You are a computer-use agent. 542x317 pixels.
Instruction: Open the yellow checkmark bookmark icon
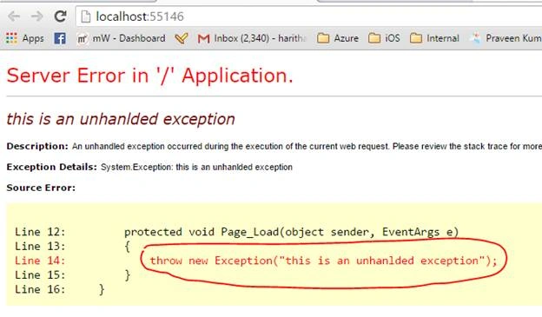(182, 38)
